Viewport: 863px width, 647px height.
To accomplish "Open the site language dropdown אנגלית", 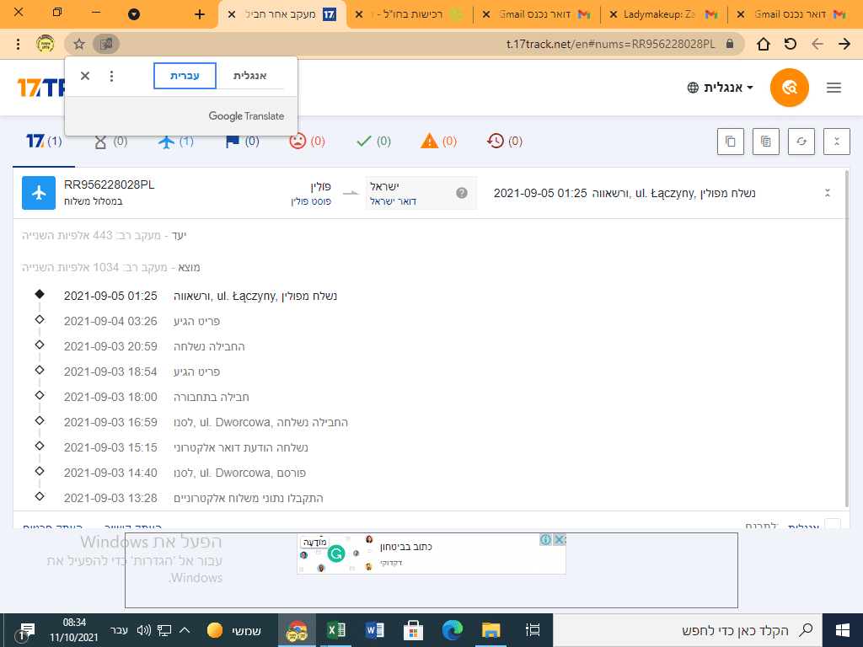I will (720, 88).
